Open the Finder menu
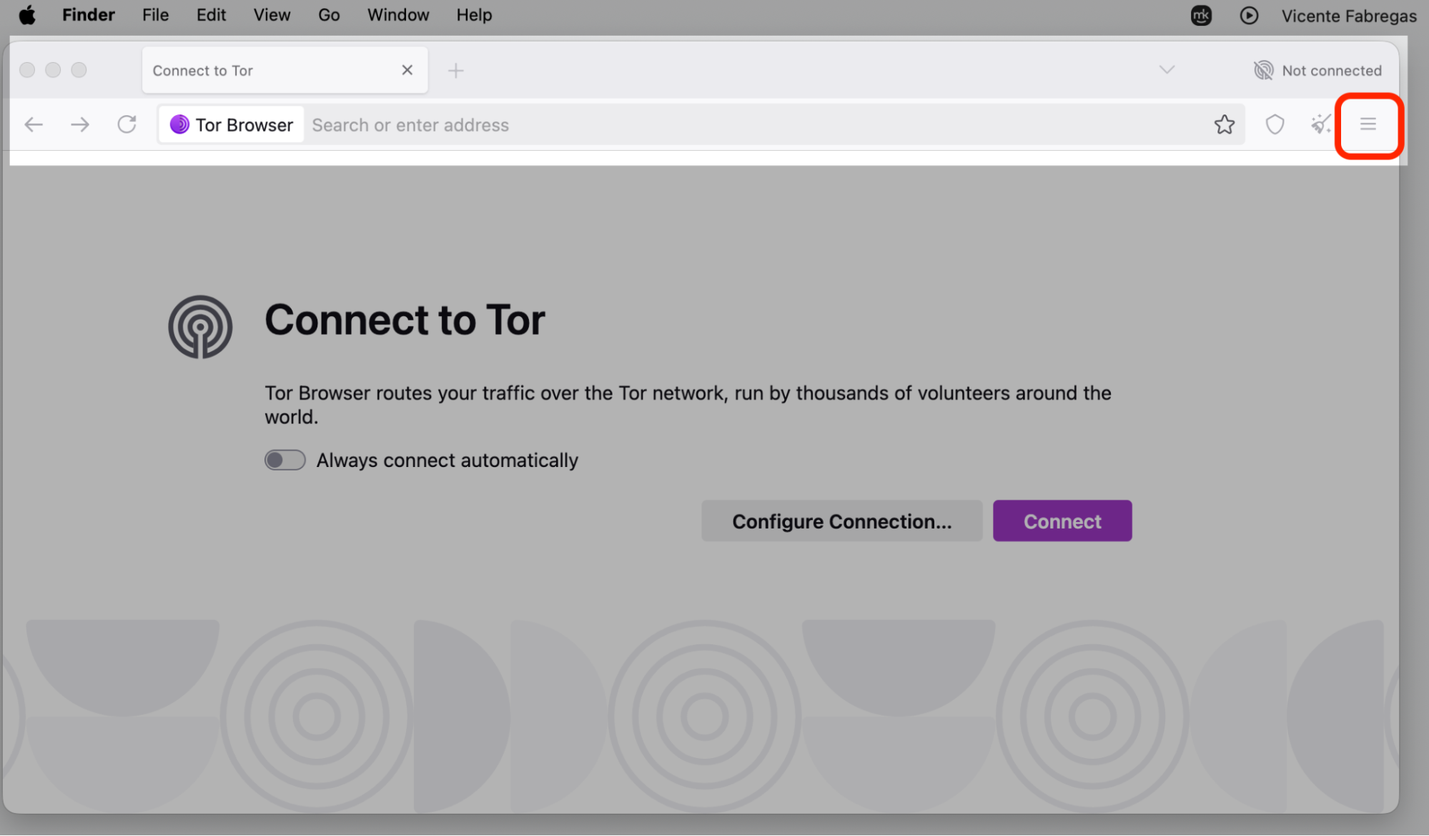 coord(88,15)
